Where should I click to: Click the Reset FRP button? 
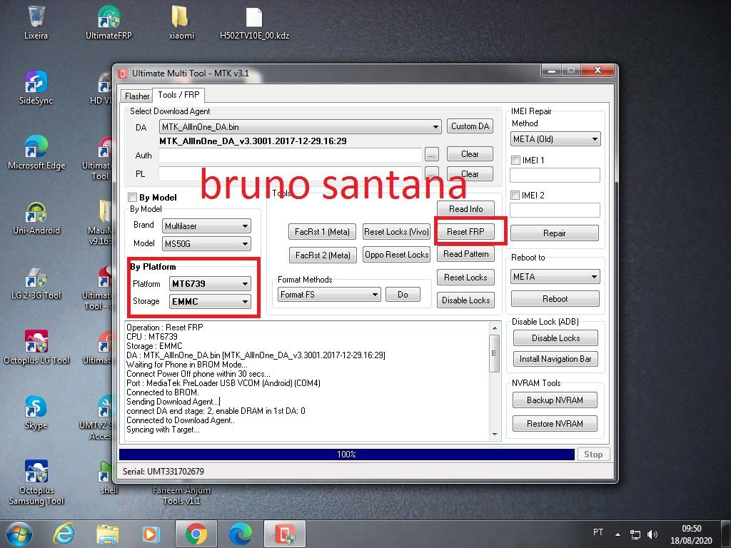tap(465, 232)
